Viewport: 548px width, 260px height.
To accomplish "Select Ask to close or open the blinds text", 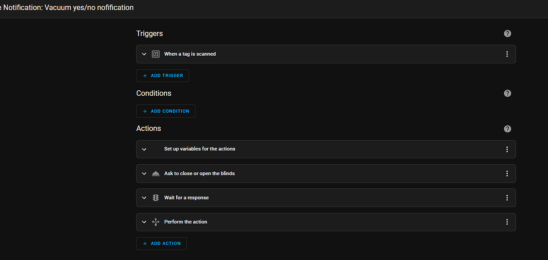I will tap(200, 173).
